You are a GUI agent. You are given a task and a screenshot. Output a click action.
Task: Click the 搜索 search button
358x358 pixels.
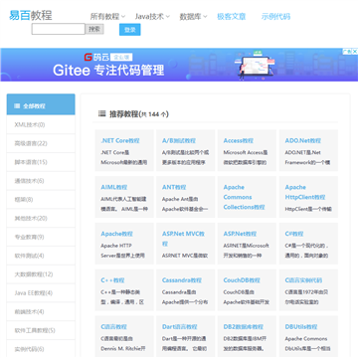coord(94,29)
